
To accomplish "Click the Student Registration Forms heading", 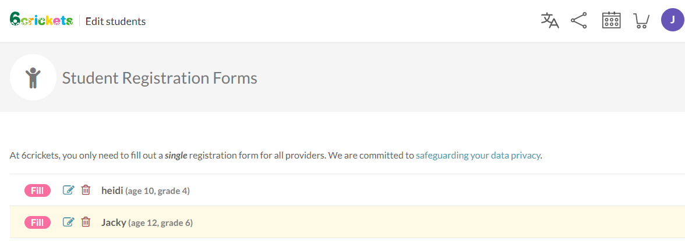I will coord(160,78).
